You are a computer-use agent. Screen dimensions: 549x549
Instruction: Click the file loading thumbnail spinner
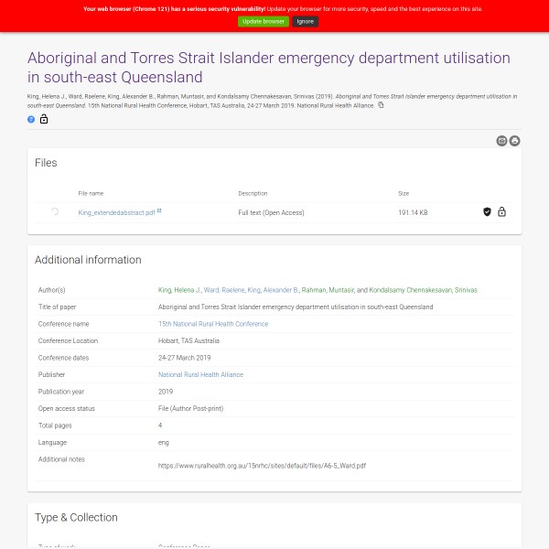55,212
